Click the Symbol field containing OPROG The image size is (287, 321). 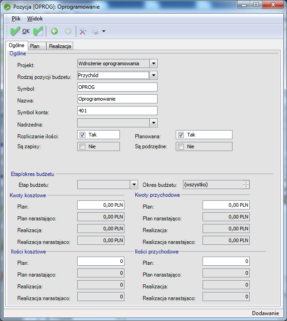117,87
